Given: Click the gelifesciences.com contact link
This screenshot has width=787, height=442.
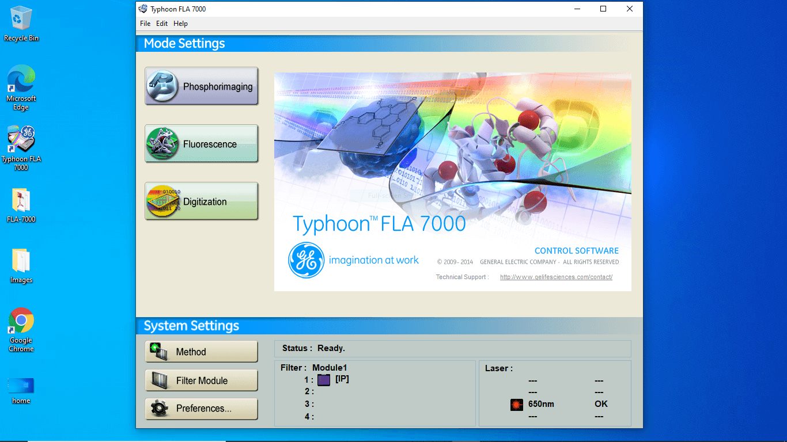Looking at the screenshot, I should tap(556, 276).
